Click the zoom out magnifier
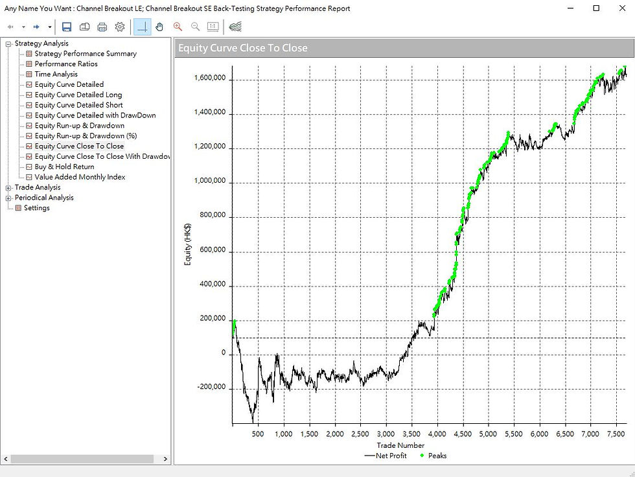The width and height of the screenshot is (635, 477). (195, 27)
